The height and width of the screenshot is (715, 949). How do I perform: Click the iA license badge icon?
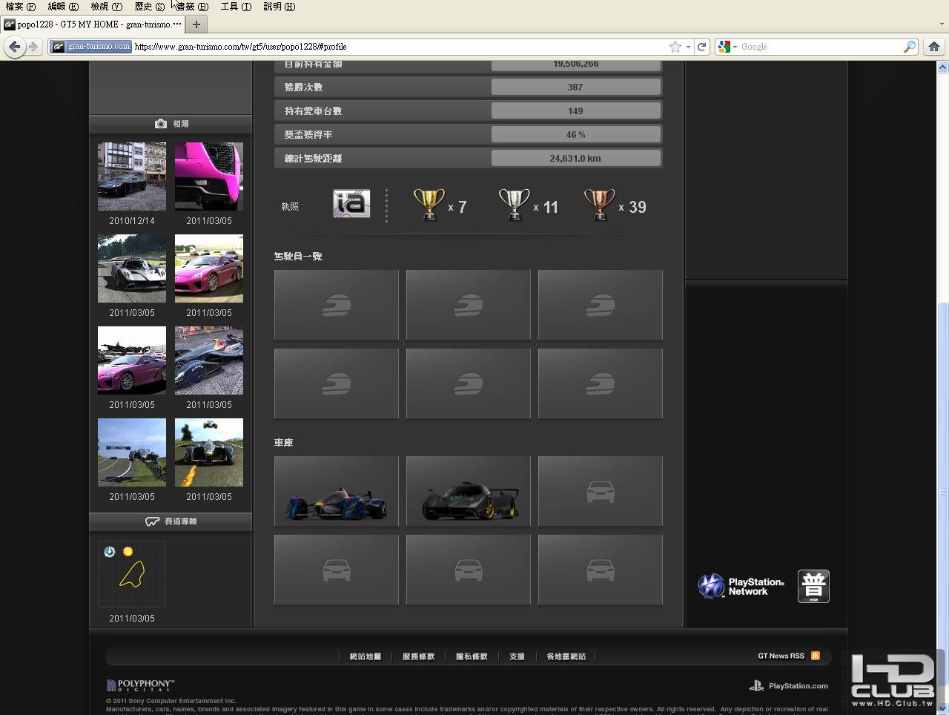(x=351, y=204)
